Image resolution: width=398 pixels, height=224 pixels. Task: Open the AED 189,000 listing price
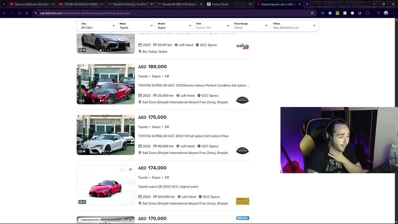pyautogui.click(x=152, y=67)
